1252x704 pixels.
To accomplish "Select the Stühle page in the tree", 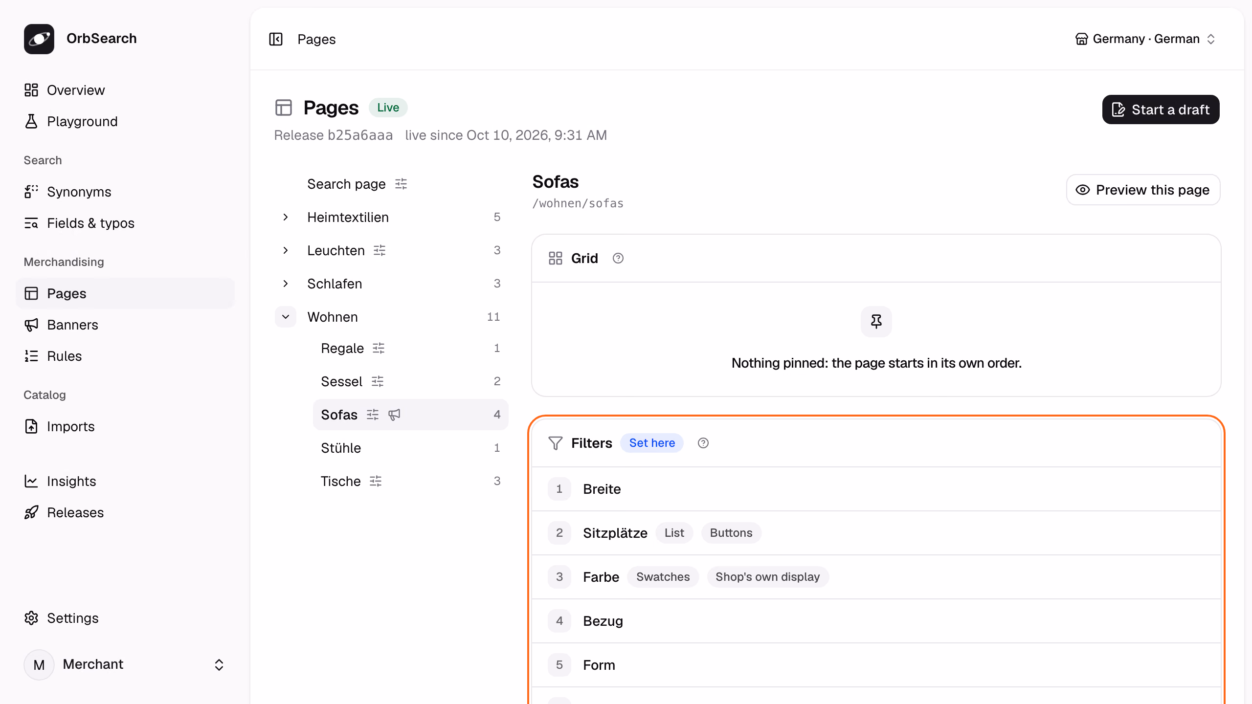I will point(410,448).
